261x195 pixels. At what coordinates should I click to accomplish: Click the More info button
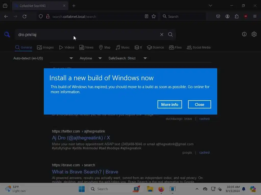click(169, 104)
